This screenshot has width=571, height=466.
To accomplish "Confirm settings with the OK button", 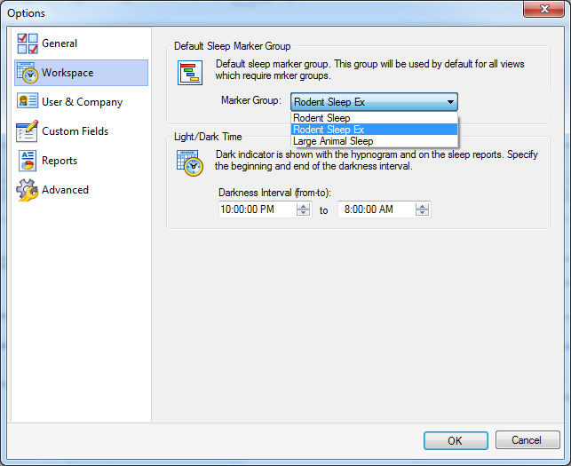I will point(456,440).
